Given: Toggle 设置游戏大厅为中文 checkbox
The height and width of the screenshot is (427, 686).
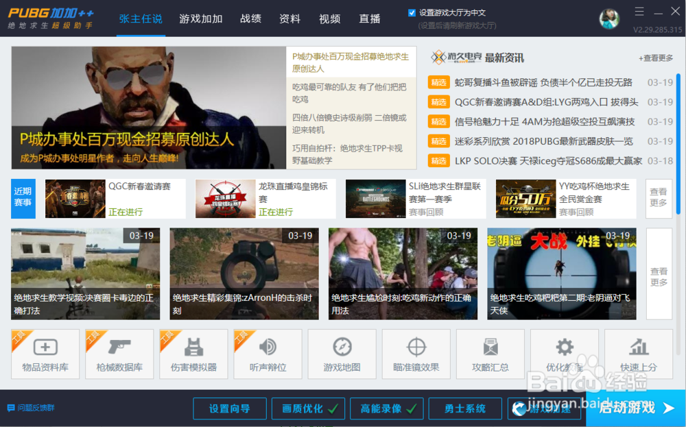Looking at the screenshot, I should point(412,12).
